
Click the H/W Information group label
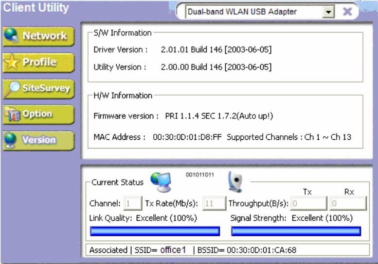tap(123, 96)
